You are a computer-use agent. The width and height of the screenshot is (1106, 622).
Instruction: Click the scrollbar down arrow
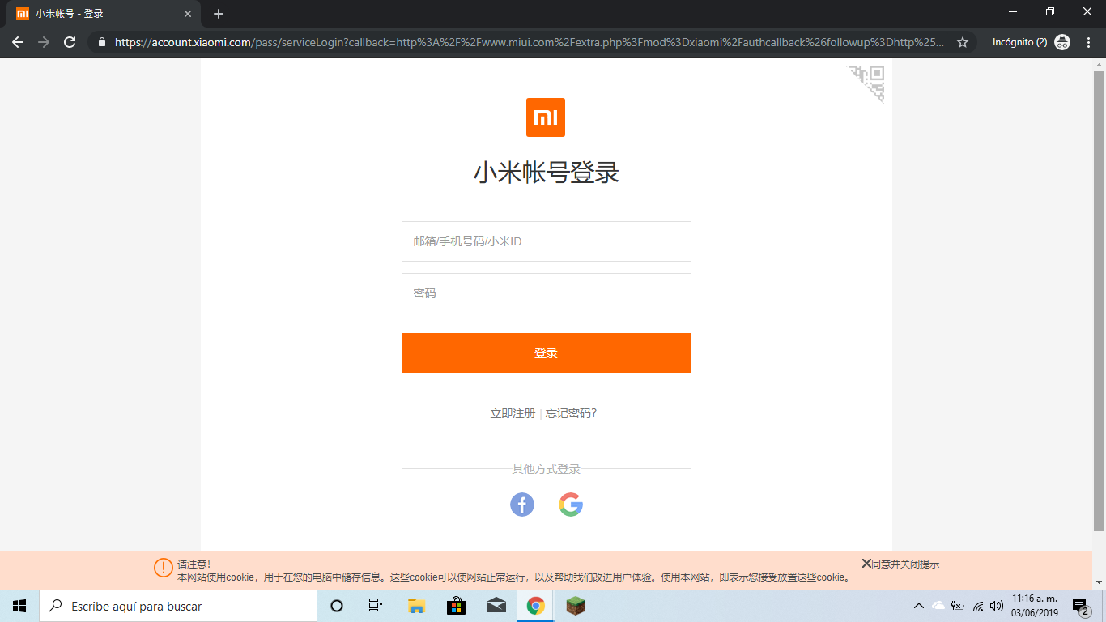[x=1099, y=582]
